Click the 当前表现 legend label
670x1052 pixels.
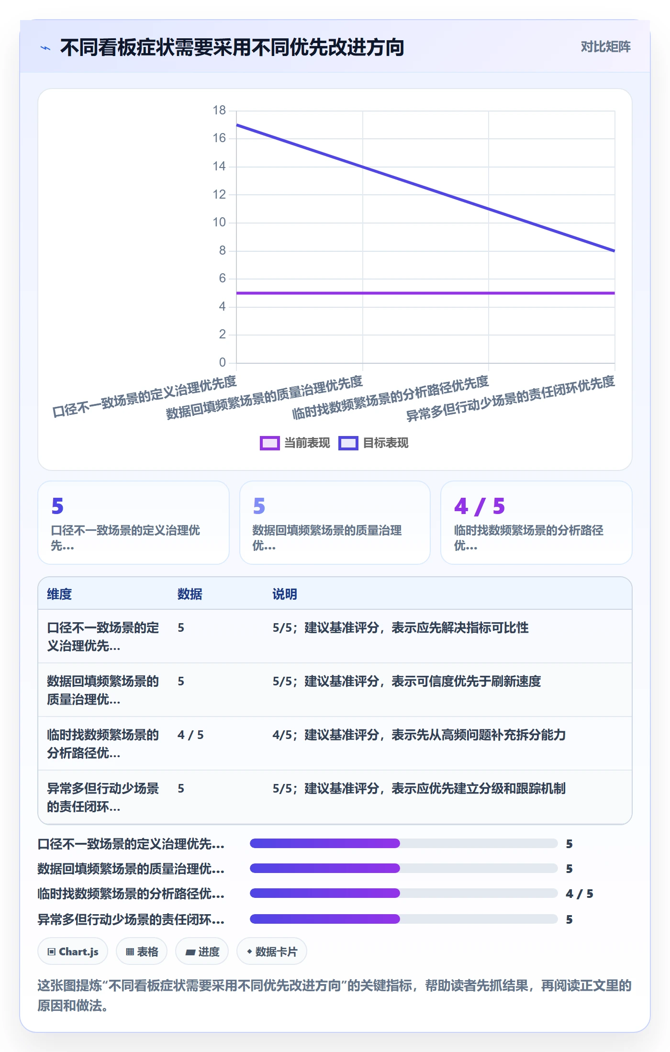307,443
